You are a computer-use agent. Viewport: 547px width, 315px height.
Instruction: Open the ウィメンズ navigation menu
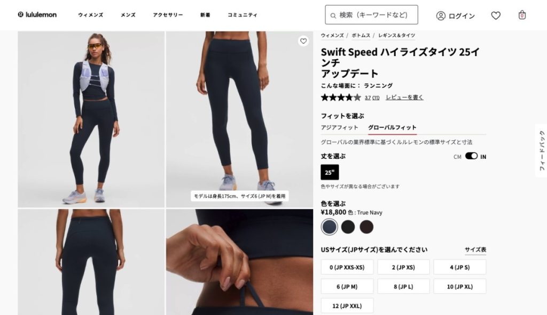click(91, 15)
